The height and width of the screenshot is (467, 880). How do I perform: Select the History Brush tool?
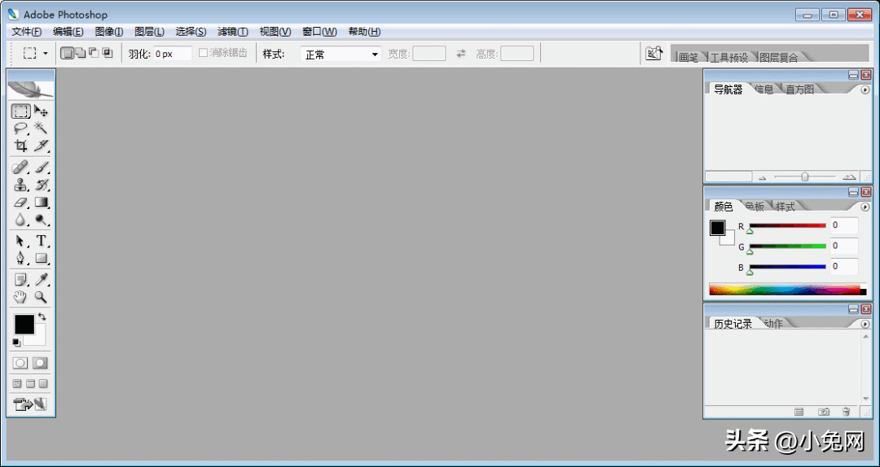[41, 185]
